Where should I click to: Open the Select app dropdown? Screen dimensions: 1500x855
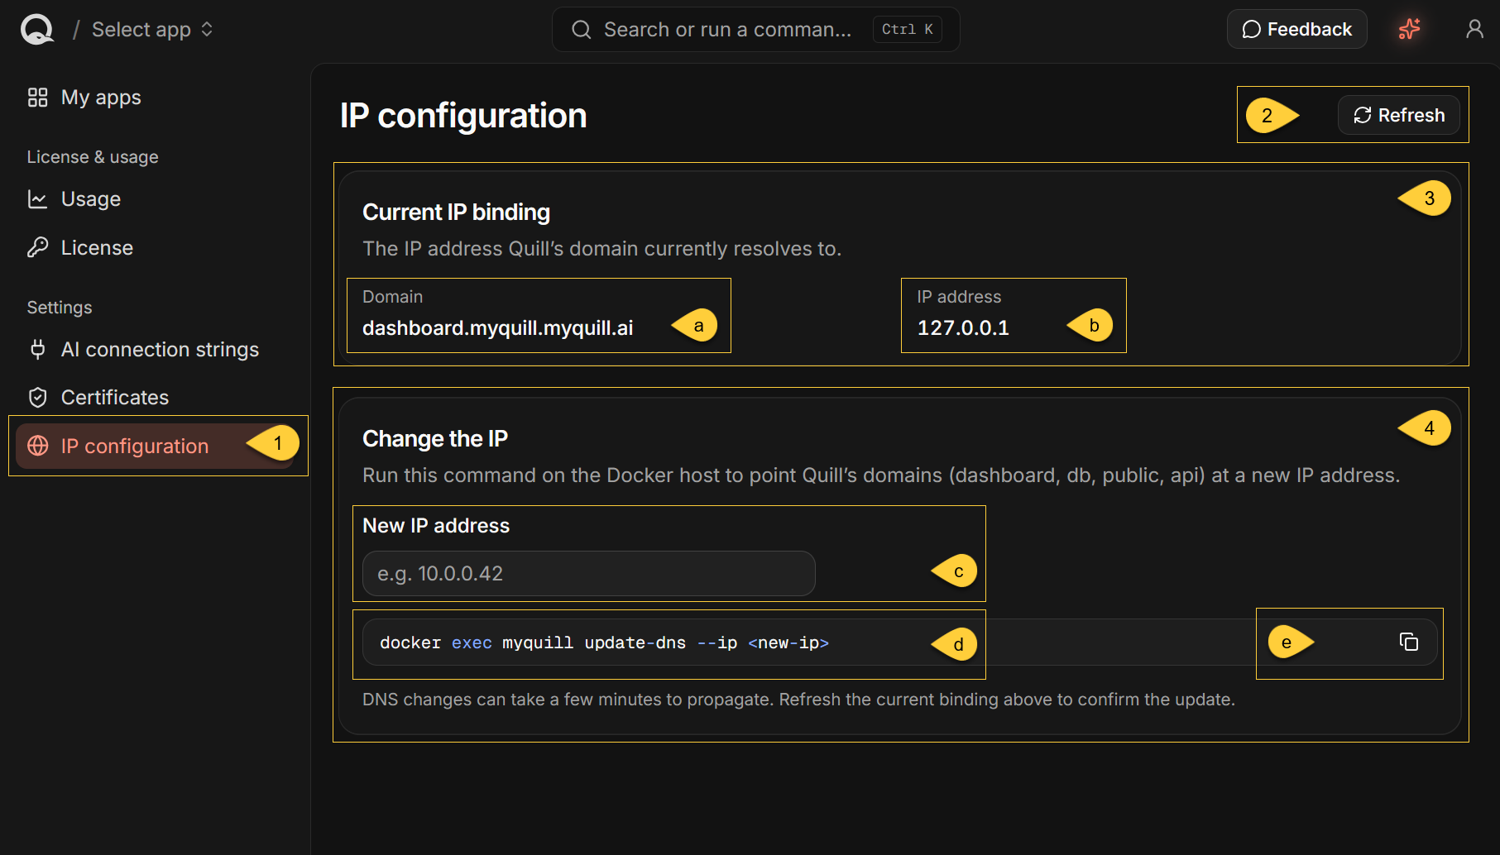(x=153, y=30)
